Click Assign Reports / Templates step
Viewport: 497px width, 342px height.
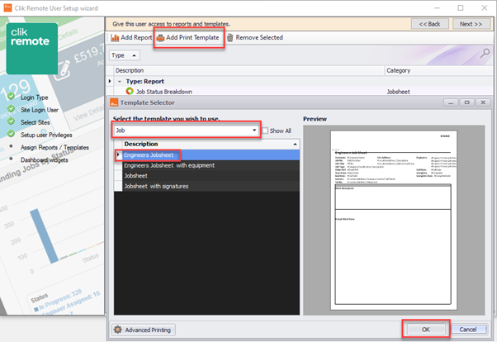click(x=54, y=148)
